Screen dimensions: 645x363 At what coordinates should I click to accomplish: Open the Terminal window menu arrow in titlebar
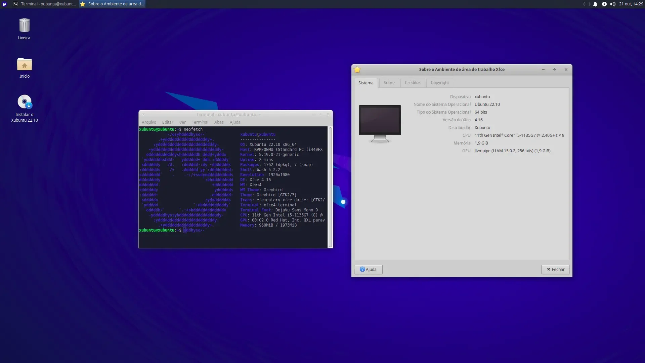click(x=143, y=114)
